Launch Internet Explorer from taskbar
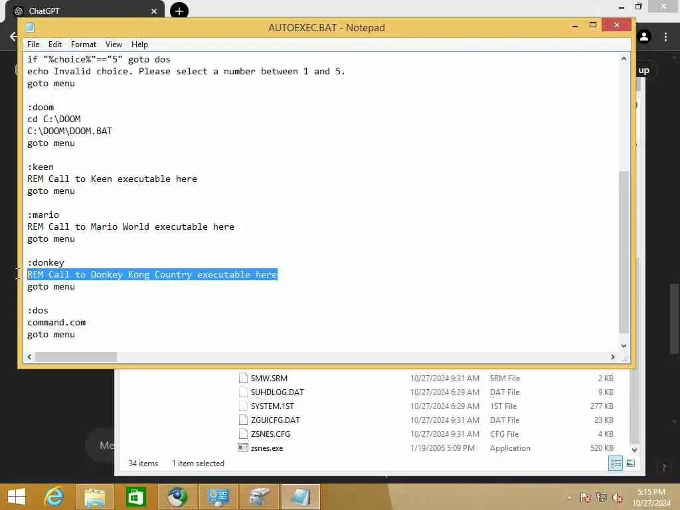The height and width of the screenshot is (510, 680). coord(54,497)
